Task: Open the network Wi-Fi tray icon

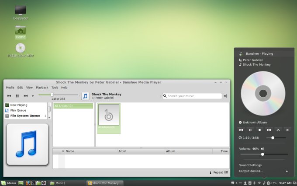Action: pos(259,183)
